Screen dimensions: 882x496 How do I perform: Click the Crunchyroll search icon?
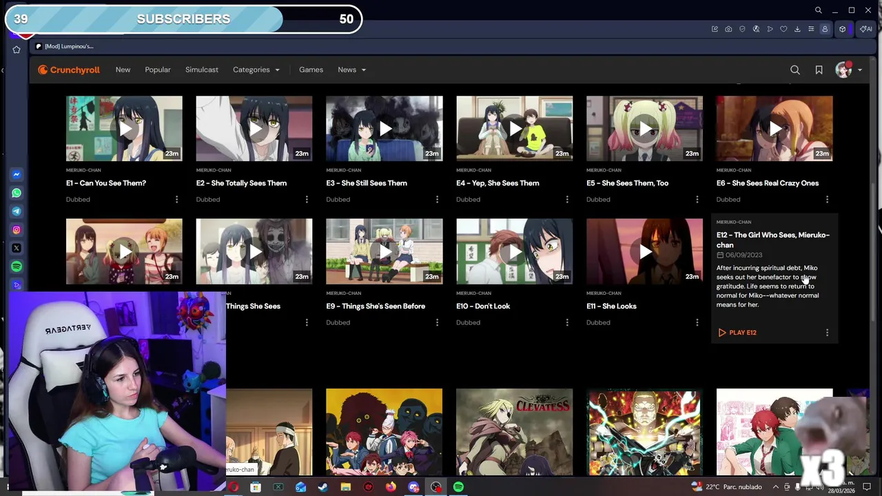point(795,70)
